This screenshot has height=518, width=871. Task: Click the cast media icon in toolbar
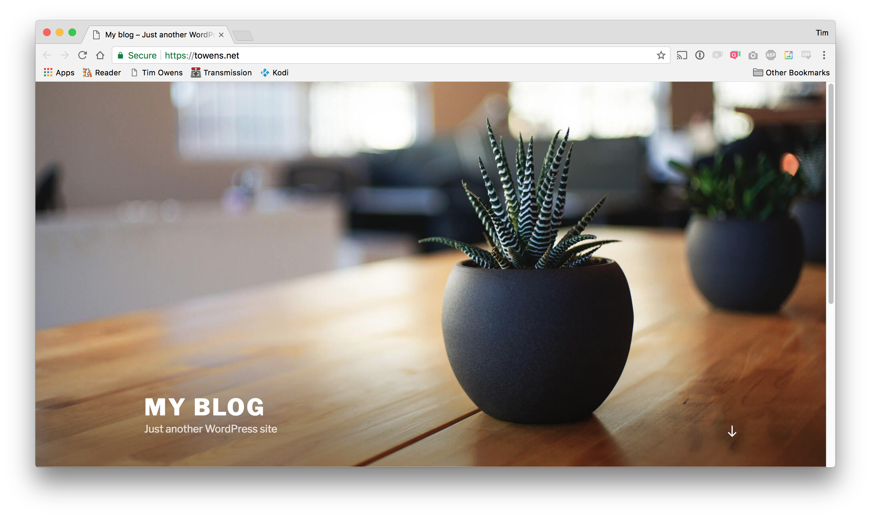[681, 55]
